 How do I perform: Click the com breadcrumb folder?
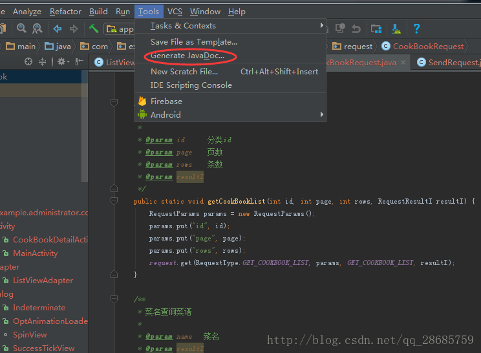point(94,47)
